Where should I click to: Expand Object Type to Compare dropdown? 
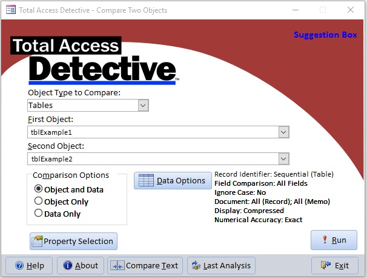pyautogui.click(x=144, y=106)
